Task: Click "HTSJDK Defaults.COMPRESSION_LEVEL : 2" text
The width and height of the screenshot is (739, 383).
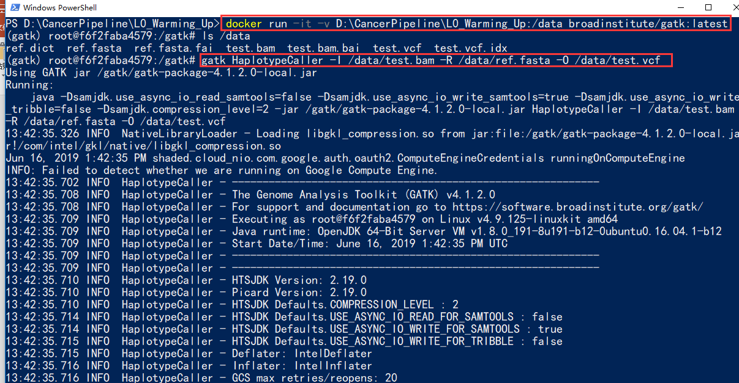Action: (345, 305)
